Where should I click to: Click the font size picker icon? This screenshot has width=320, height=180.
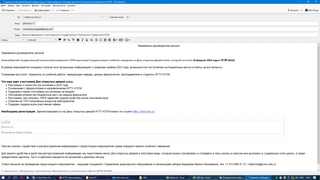click(x=64, y=40)
